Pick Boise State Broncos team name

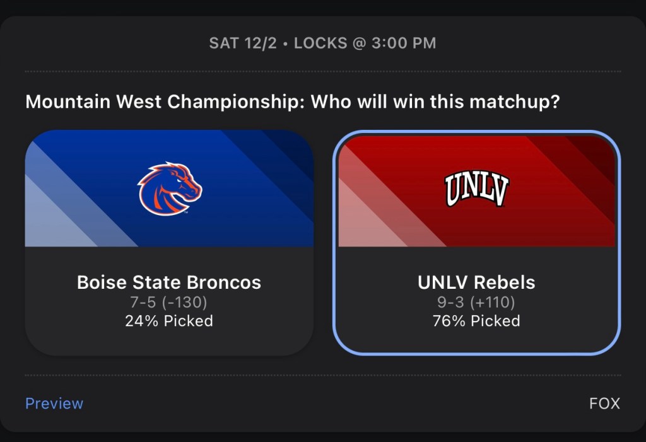tap(169, 282)
